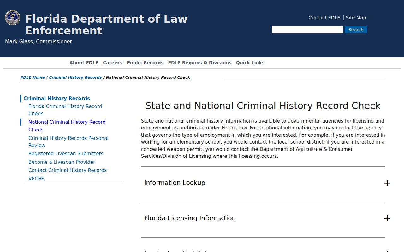The height and width of the screenshot is (252, 404).
Task: Open the Quick Links menu
Action: 250,63
